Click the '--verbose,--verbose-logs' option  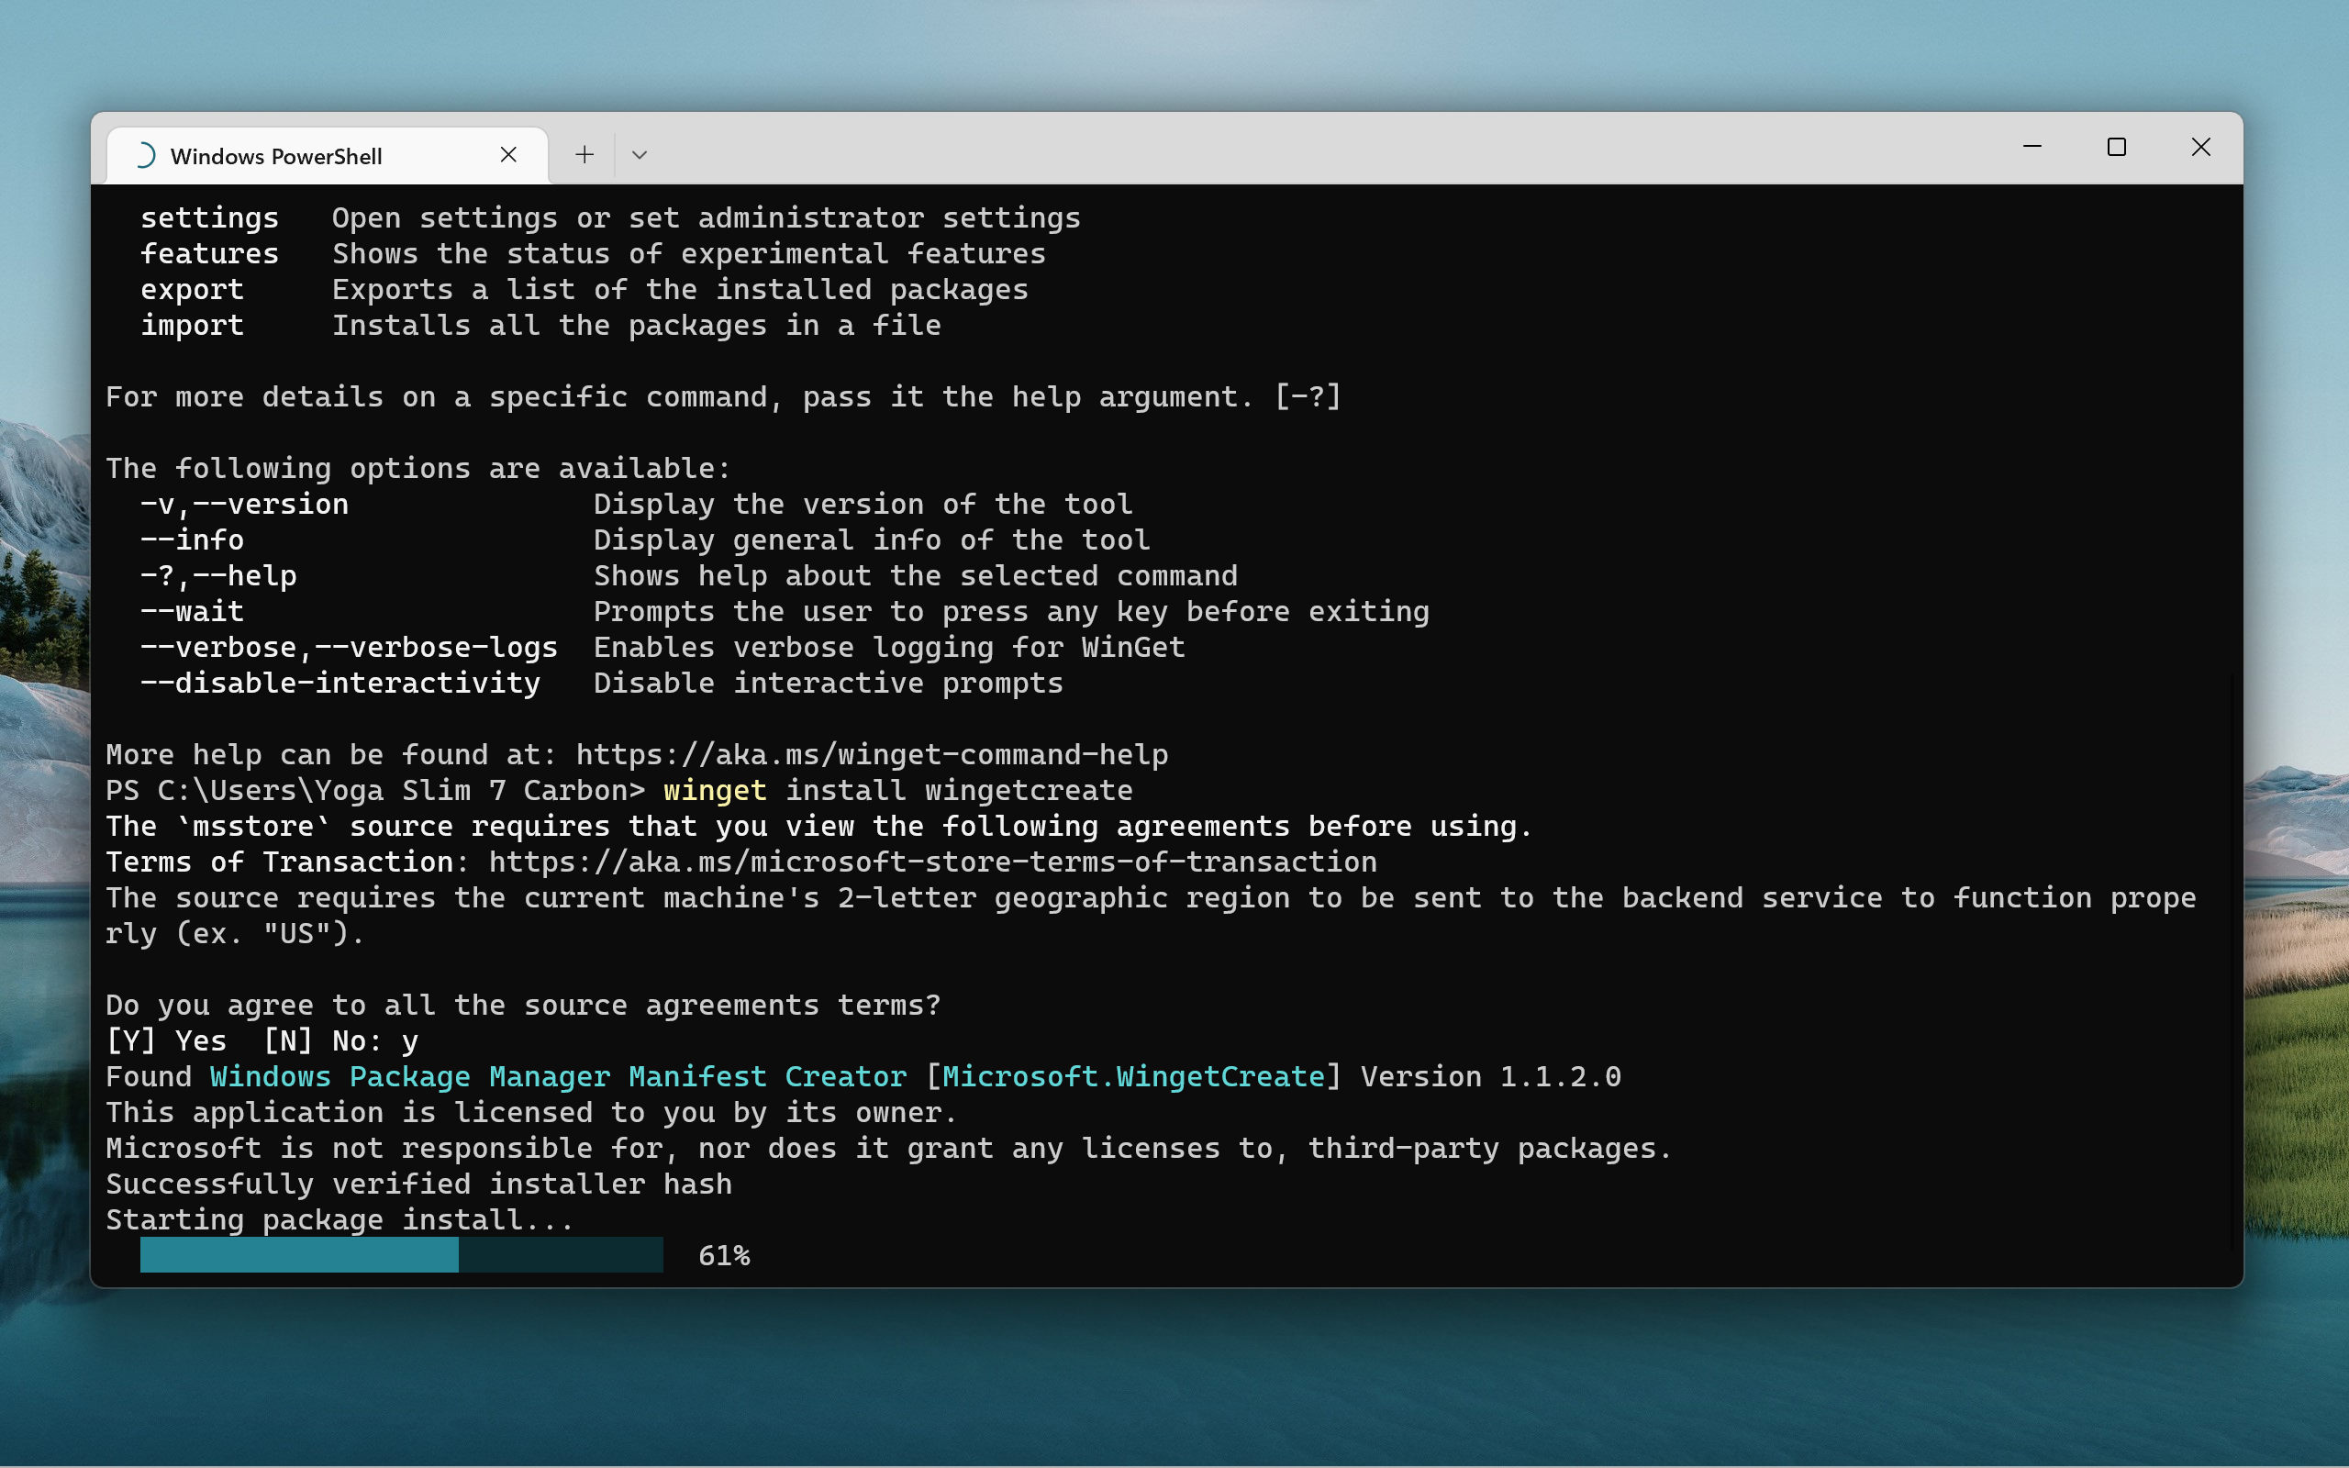coord(350,648)
